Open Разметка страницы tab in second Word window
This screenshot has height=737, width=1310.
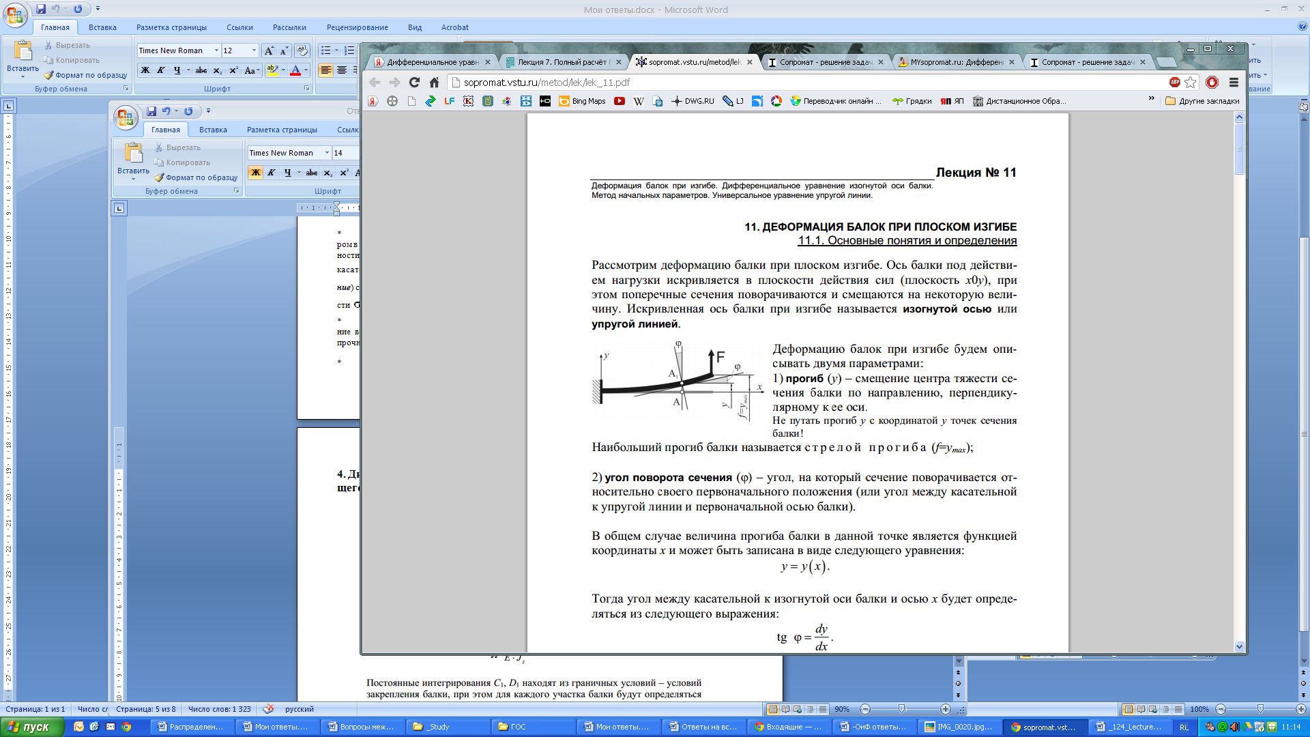pyautogui.click(x=282, y=130)
